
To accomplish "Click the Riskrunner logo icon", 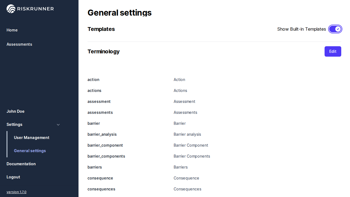I will (11, 9).
